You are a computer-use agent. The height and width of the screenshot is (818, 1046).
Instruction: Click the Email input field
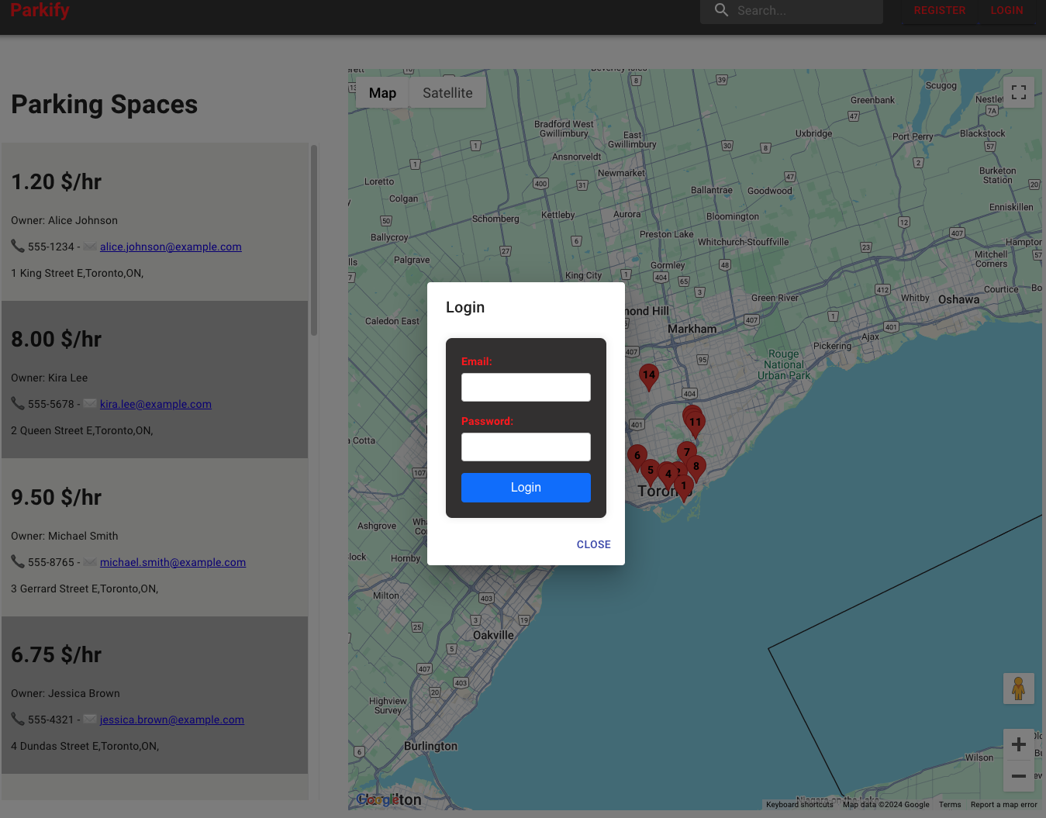click(x=526, y=387)
